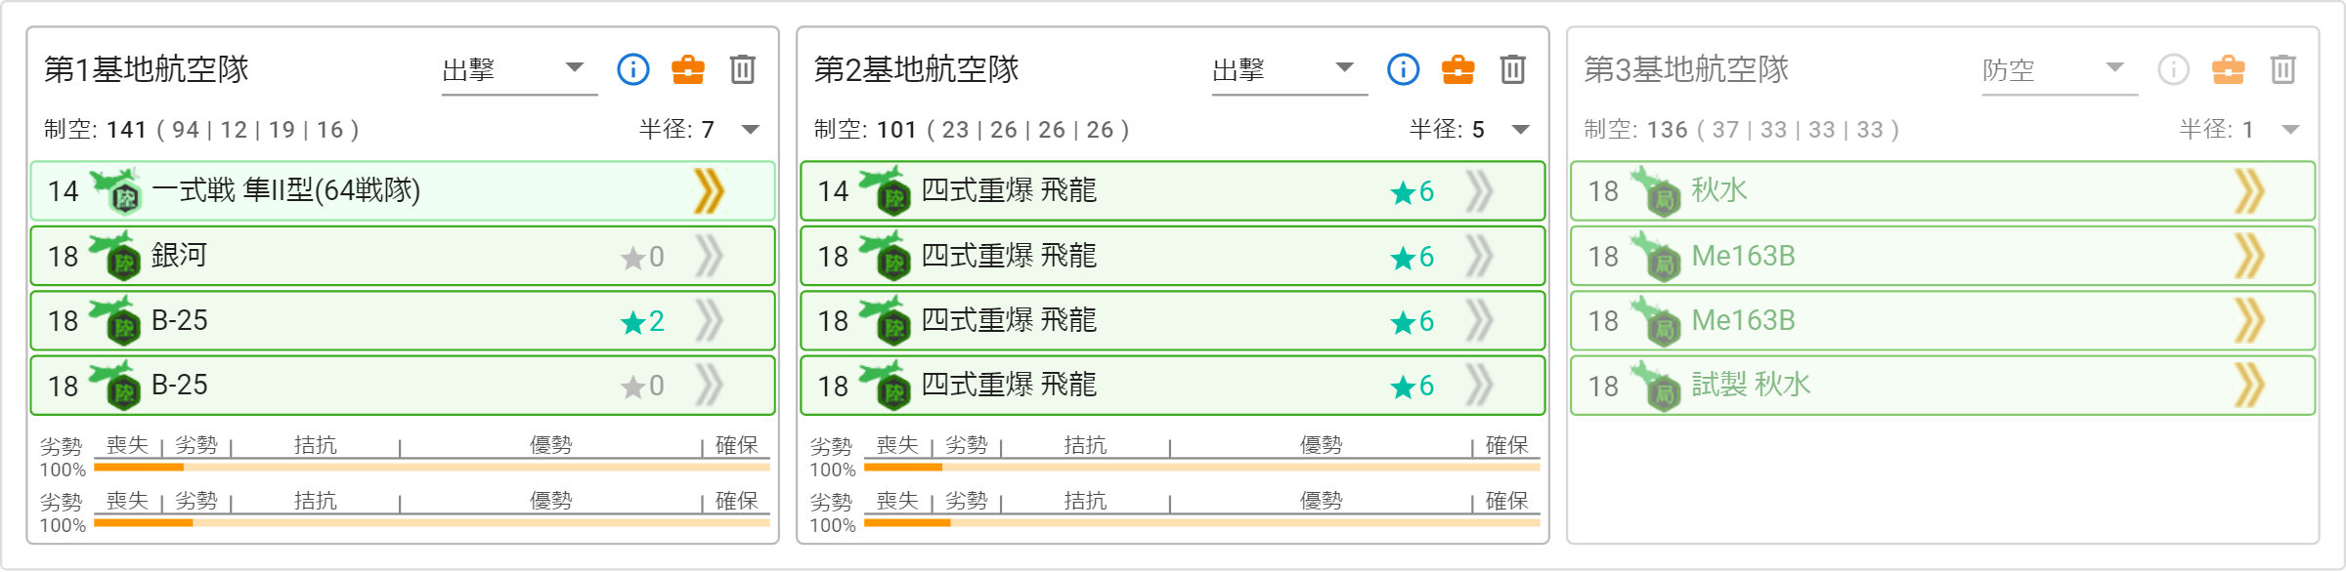This screenshot has width=2346, height=572.
Task: Click the ★2 improvement level on B-25
Action: pos(642,321)
